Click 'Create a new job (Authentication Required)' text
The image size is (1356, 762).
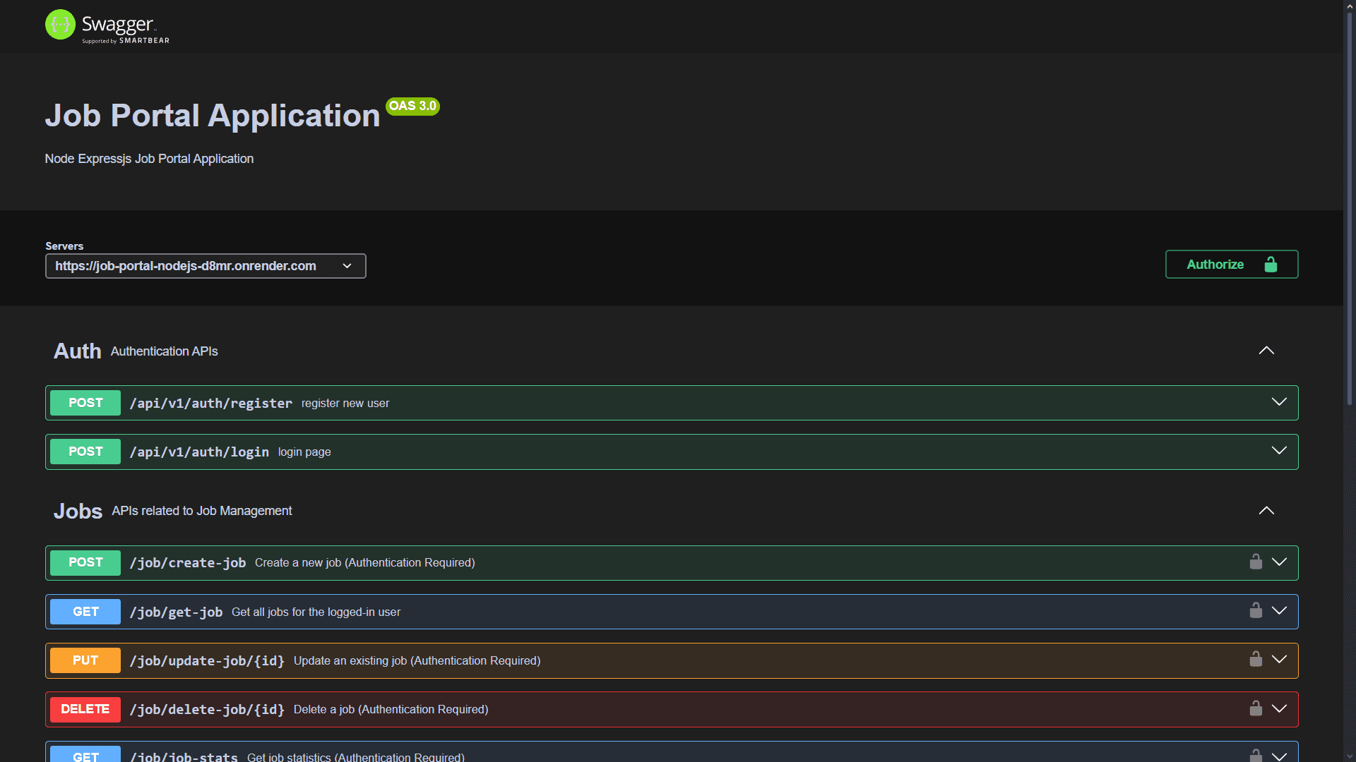pyautogui.click(x=365, y=563)
